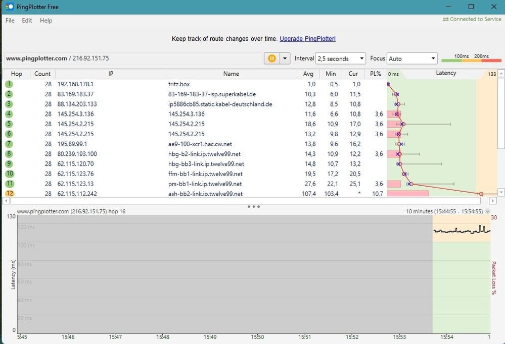505x344 pixels.
Task: Sort by the Count column header
Action: (42, 74)
